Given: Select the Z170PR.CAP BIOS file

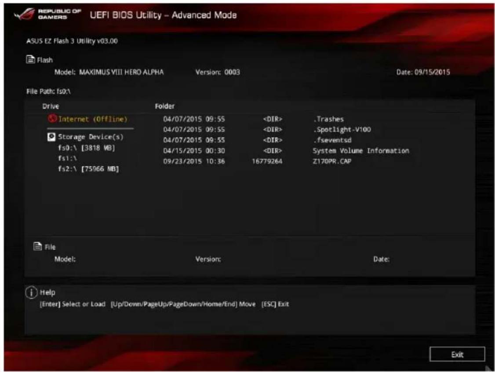Looking at the screenshot, I should pyautogui.click(x=332, y=161).
